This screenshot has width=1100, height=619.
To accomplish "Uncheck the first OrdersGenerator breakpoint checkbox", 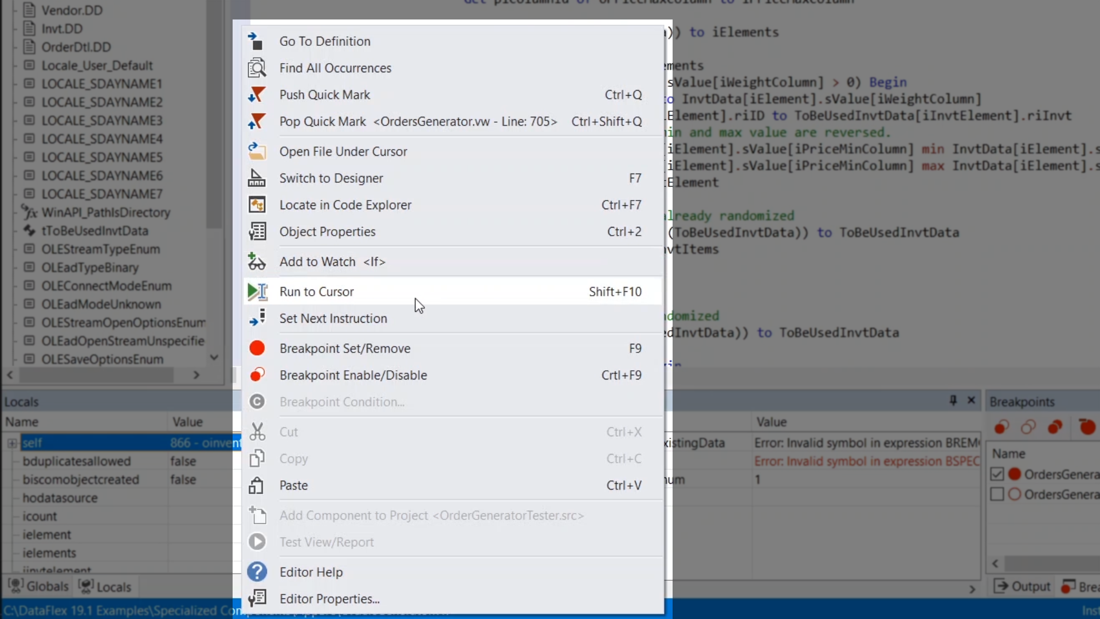I will pyautogui.click(x=997, y=475).
